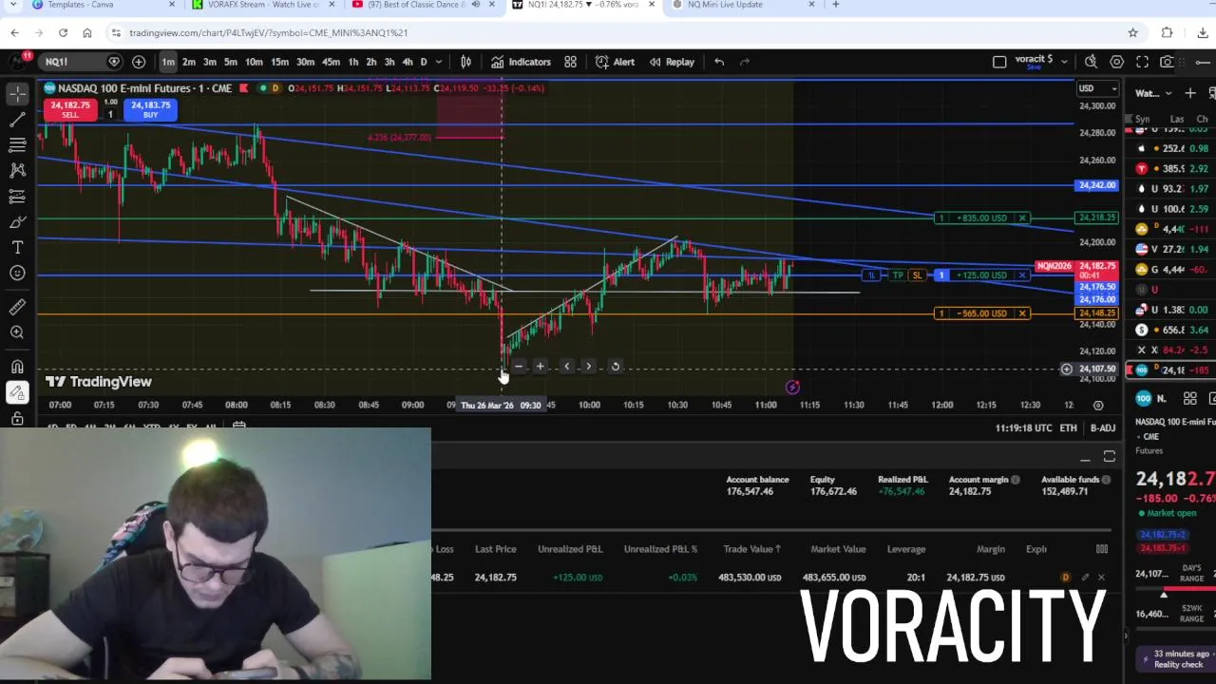Undo the last chart action

click(719, 62)
